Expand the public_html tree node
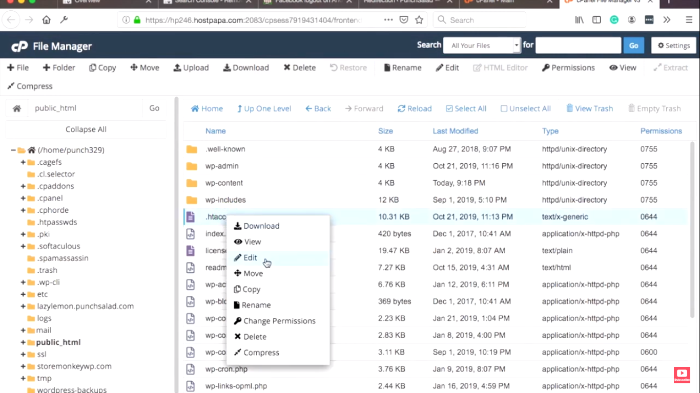This screenshot has width=700, height=393. click(x=23, y=343)
